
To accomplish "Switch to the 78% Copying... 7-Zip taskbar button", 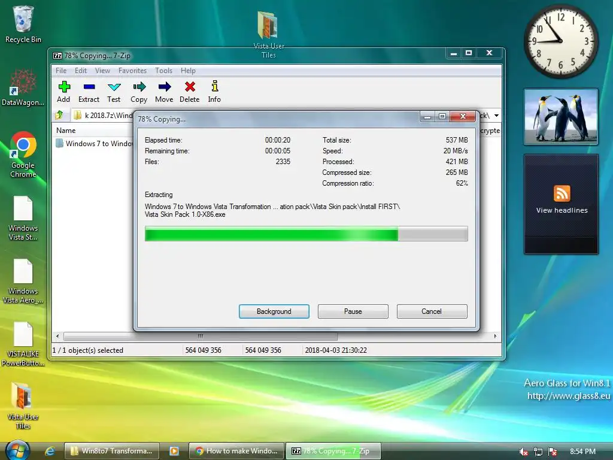I will 333,451.
